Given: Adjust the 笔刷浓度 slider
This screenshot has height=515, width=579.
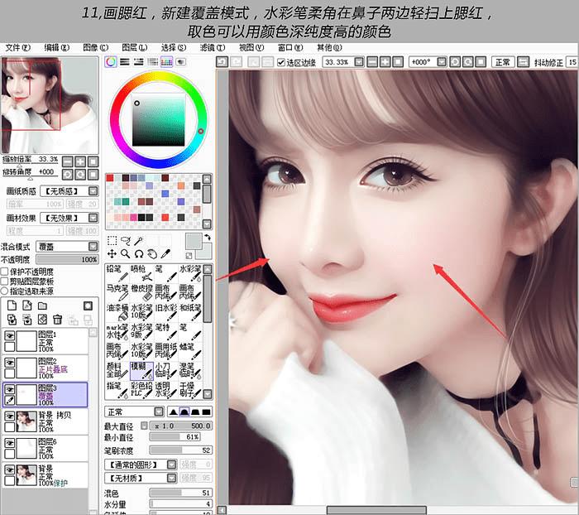Looking at the screenshot, I should pos(181,450).
